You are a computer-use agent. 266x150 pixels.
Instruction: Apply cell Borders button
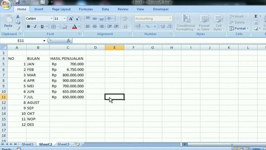[x=54, y=27]
